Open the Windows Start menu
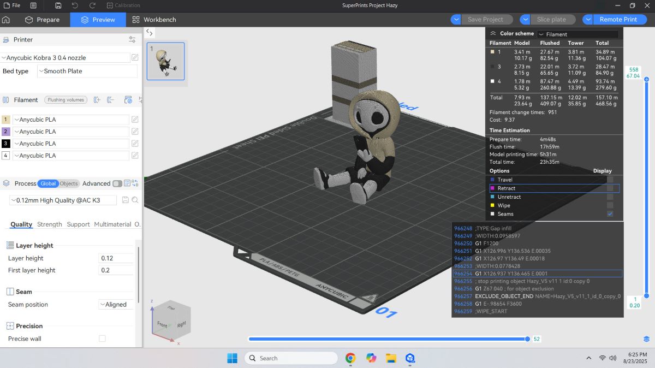The width and height of the screenshot is (655, 368). point(233,358)
